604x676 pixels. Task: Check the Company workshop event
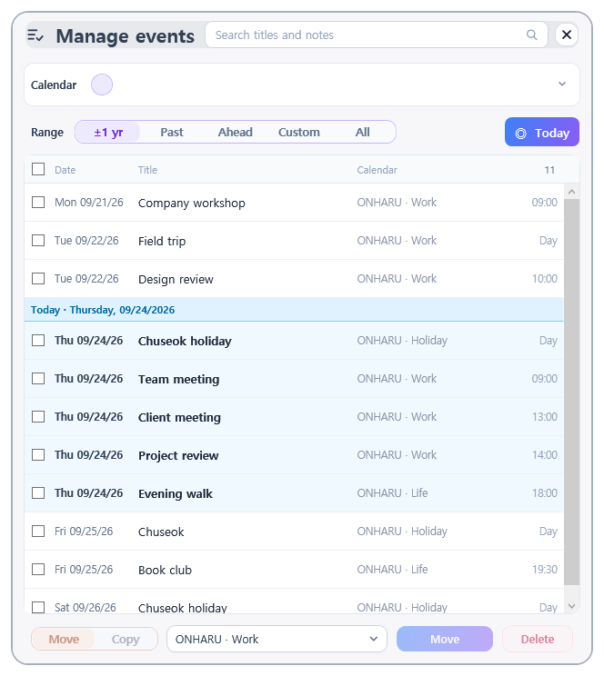coord(38,203)
